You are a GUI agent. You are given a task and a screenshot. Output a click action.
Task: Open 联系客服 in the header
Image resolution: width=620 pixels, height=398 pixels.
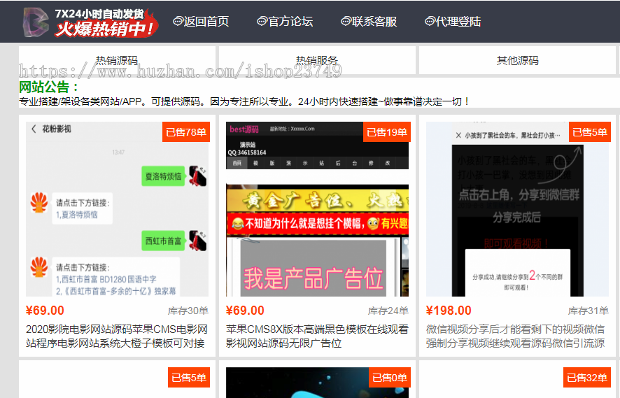point(374,22)
